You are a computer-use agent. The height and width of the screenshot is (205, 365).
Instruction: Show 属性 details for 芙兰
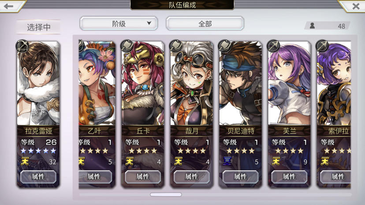click(x=289, y=177)
